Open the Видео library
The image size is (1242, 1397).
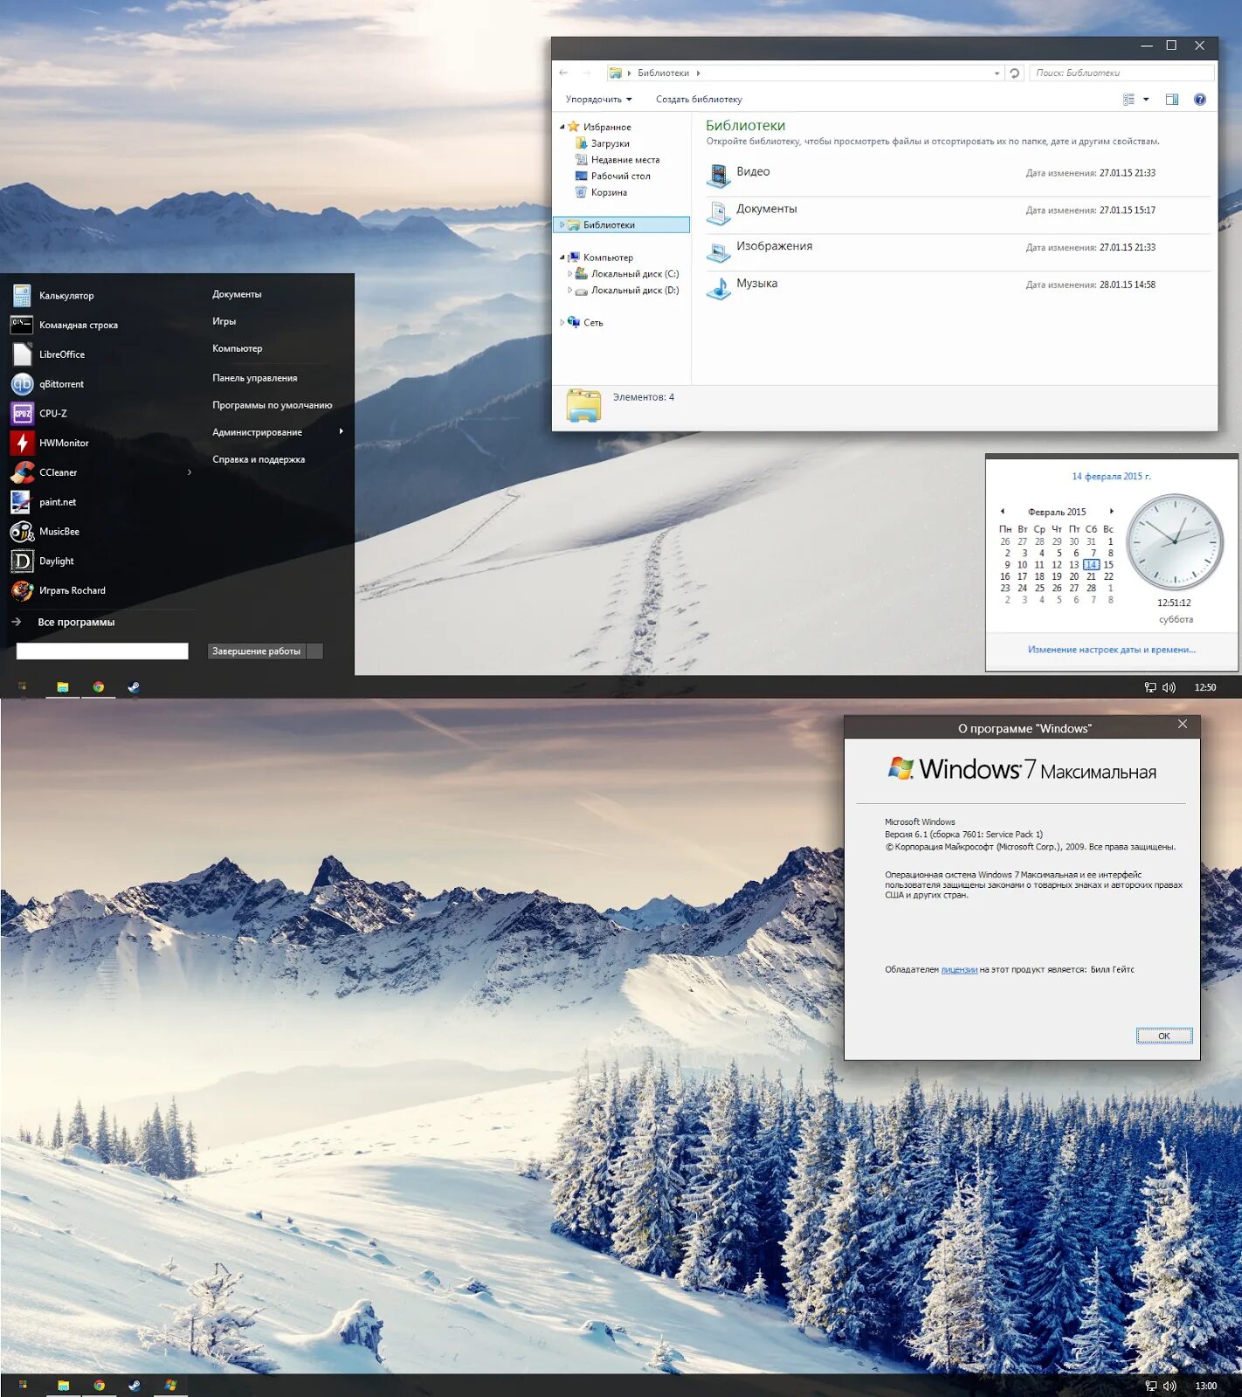(x=958, y=177)
